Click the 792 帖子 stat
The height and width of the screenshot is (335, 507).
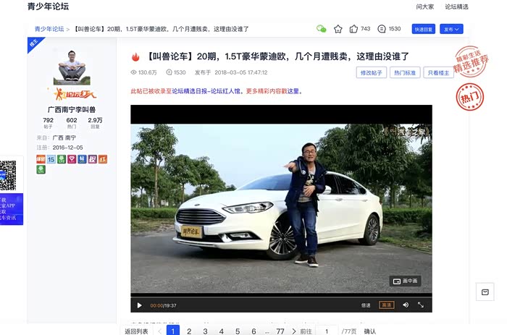pyautogui.click(x=49, y=123)
